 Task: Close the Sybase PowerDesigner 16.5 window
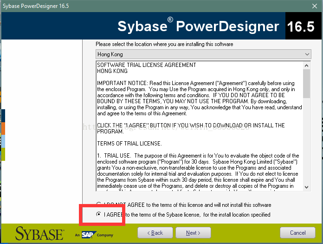pyautogui.click(x=315, y=6)
